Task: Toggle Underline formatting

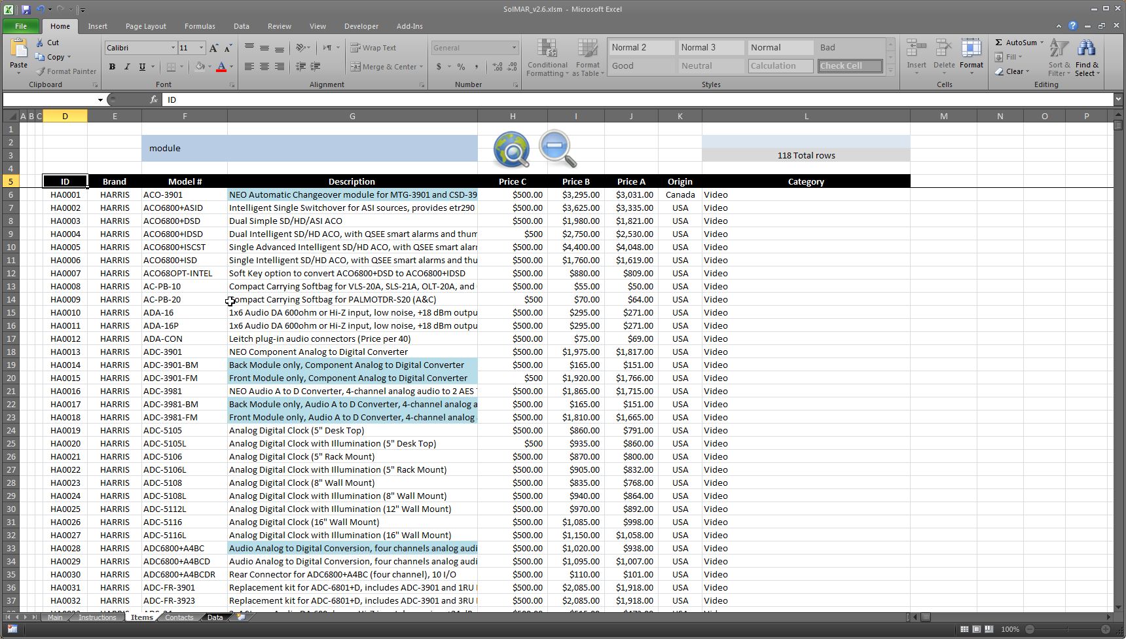Action: [x=141, y=66]
